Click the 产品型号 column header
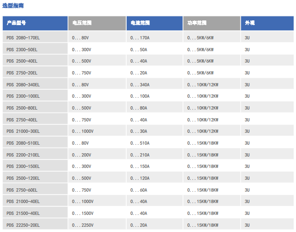The height and width of the screenshot is (232, 296). coord(35,23)
